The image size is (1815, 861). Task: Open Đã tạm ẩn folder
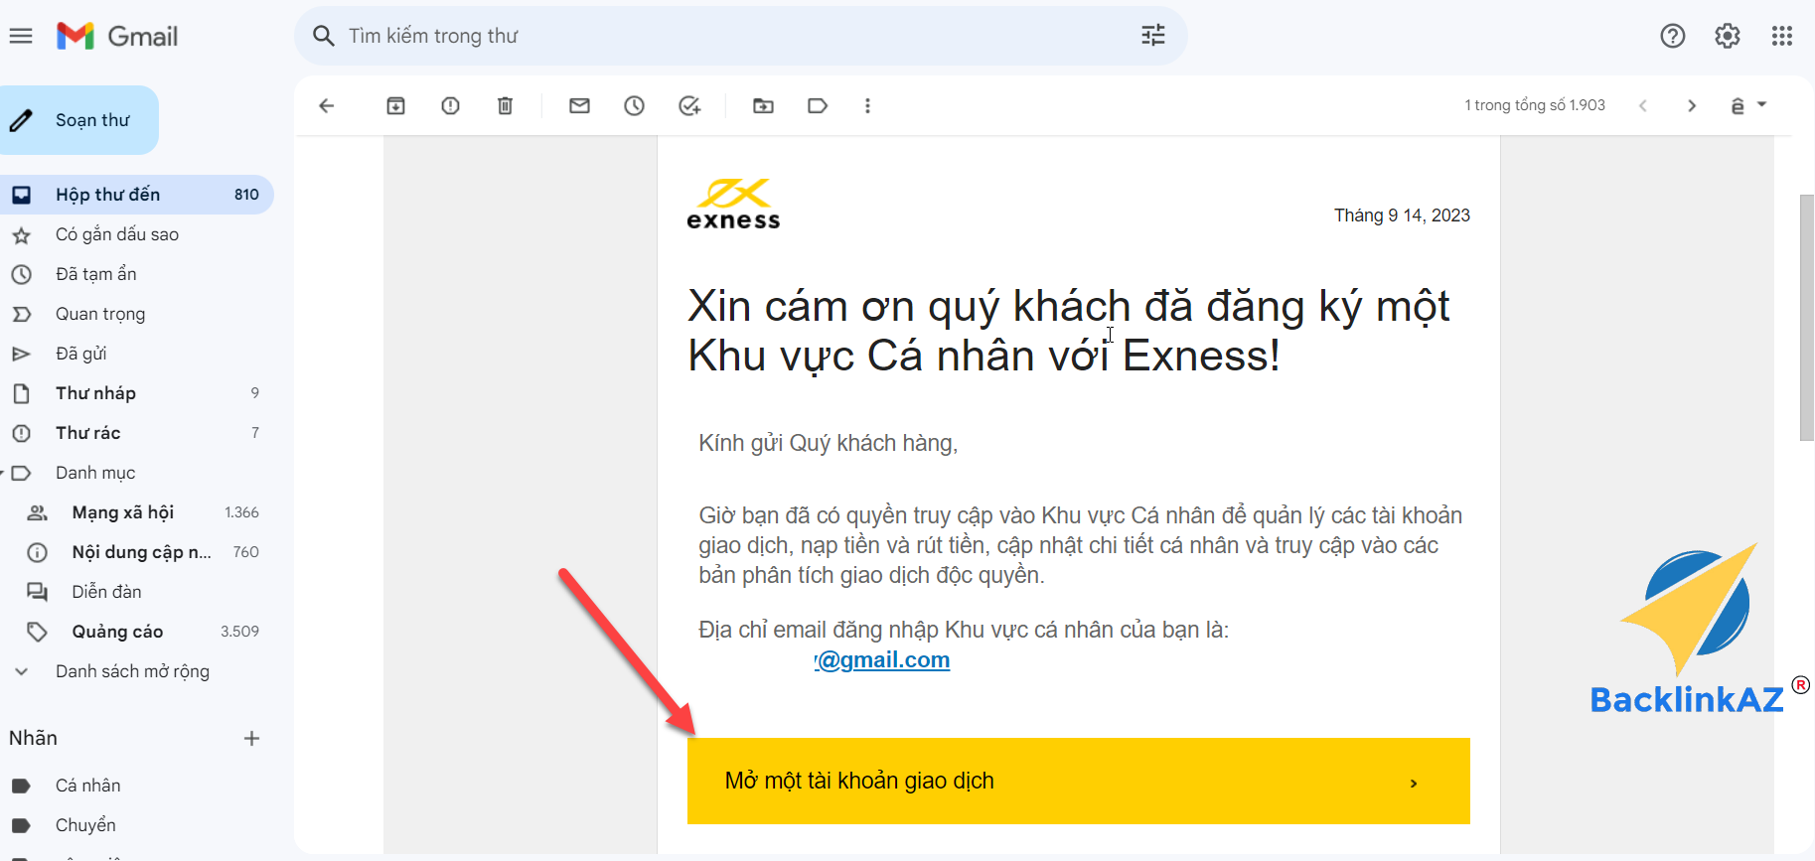[135, 274]
